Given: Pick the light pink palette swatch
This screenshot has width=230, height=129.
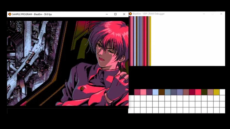Looking at the screenshot, I should point(143,92).
